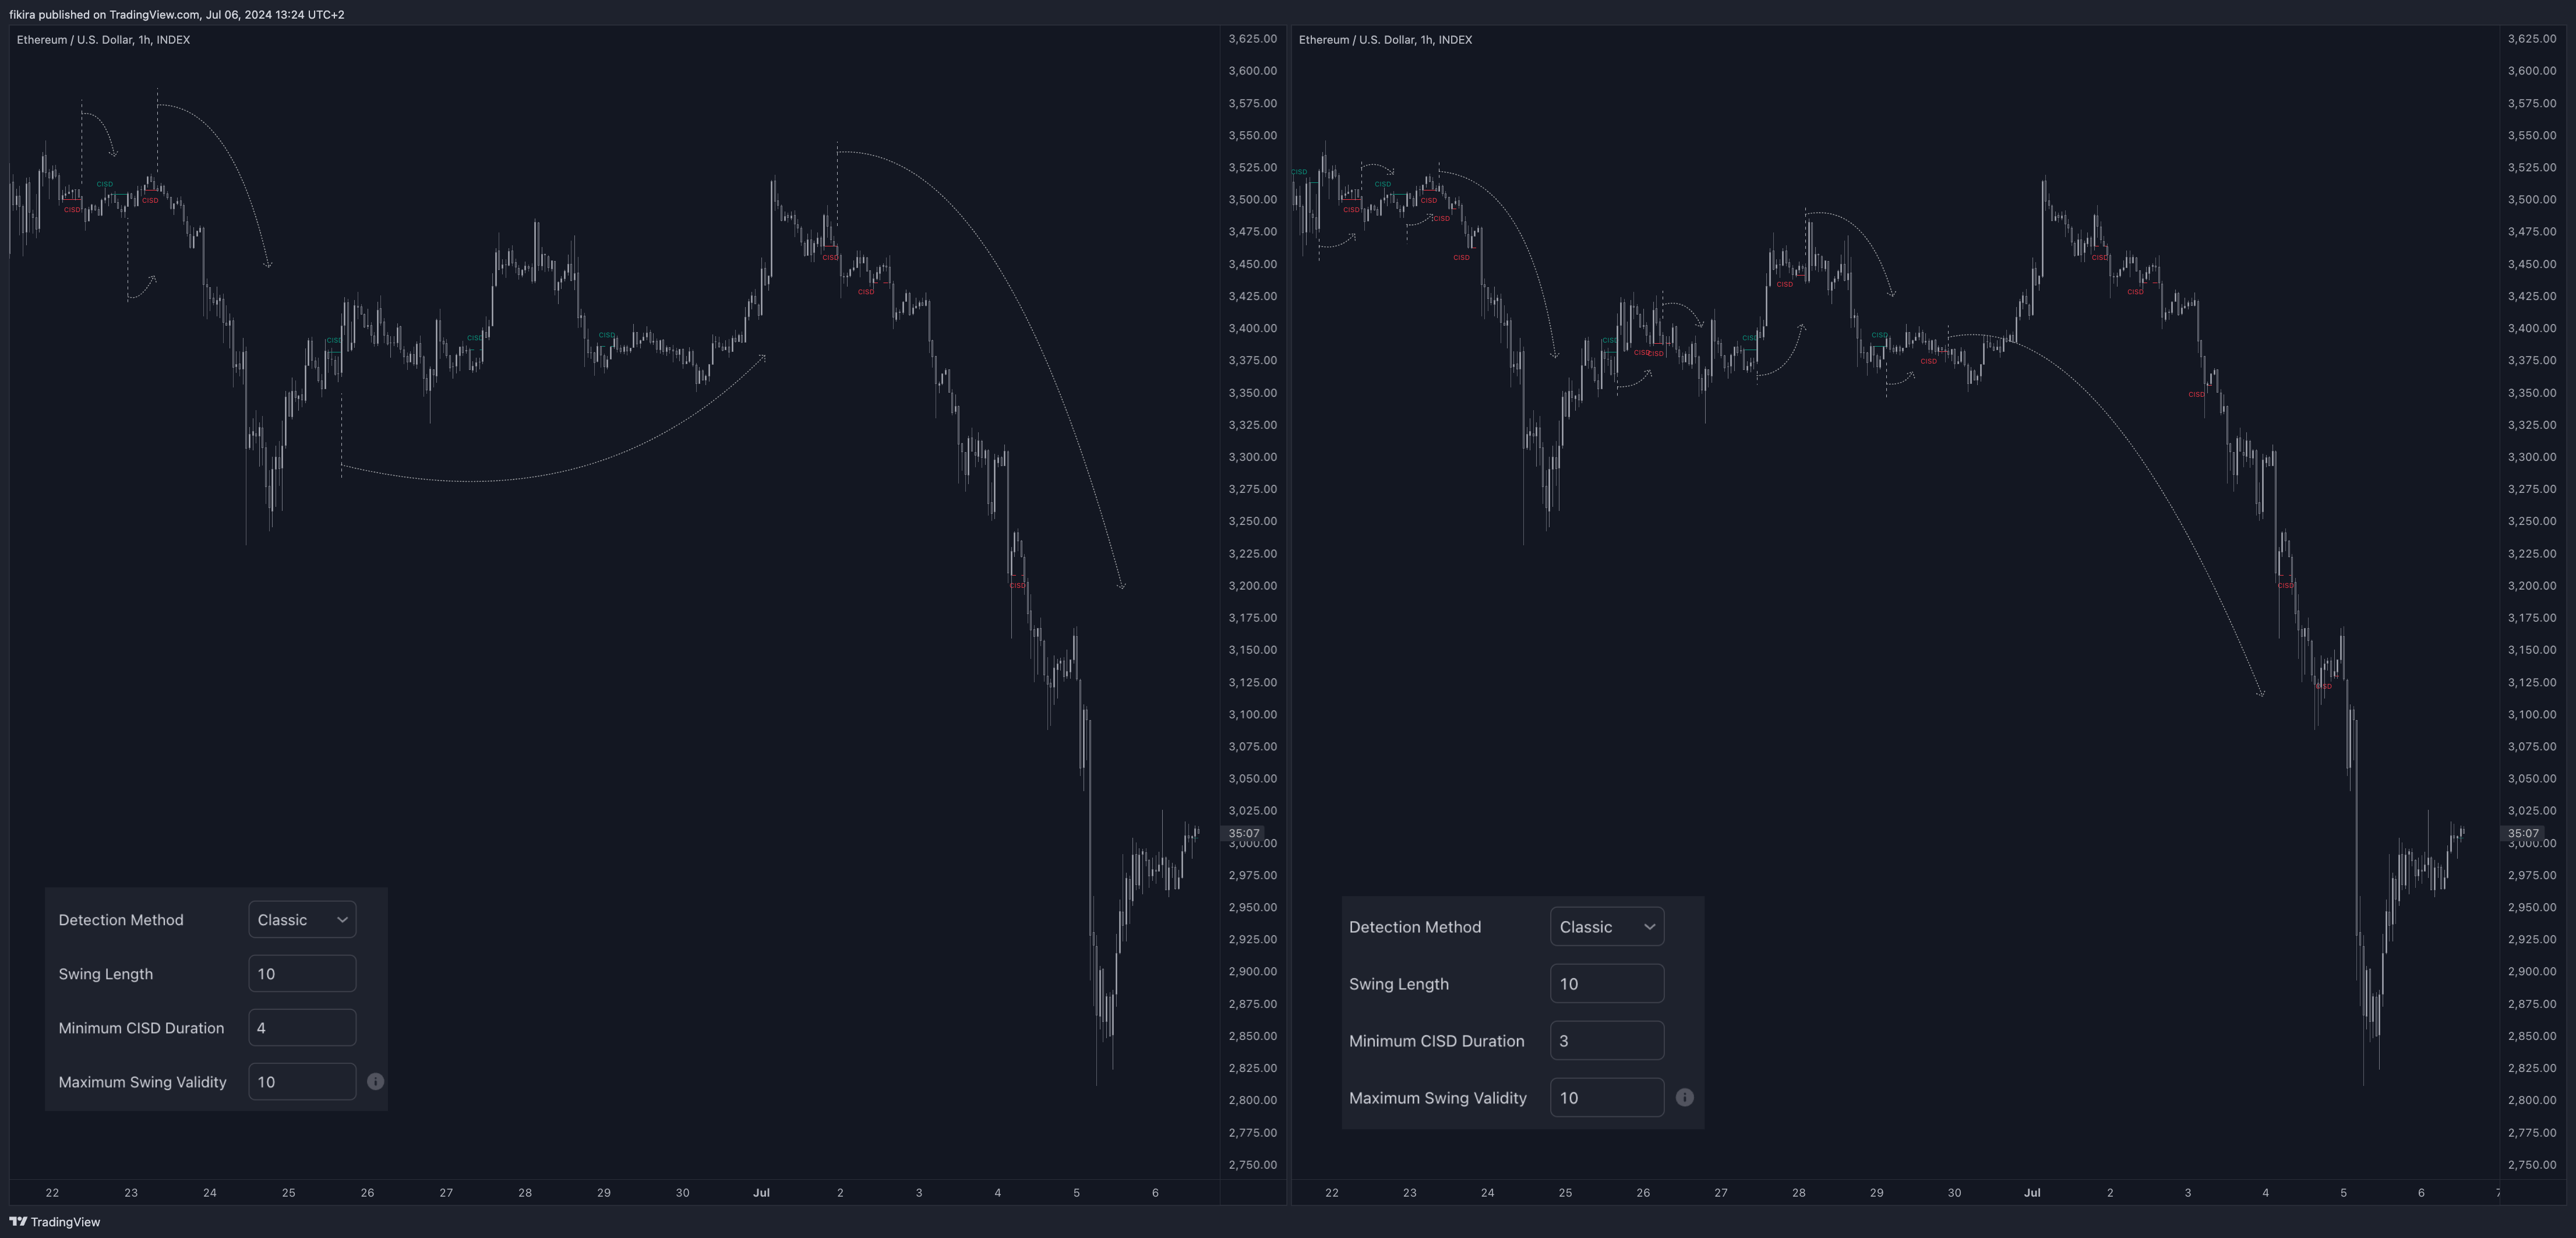Click Swing Length label in left panel
This screenshot has height=1238, width=2576.
(x=106, y=974)
